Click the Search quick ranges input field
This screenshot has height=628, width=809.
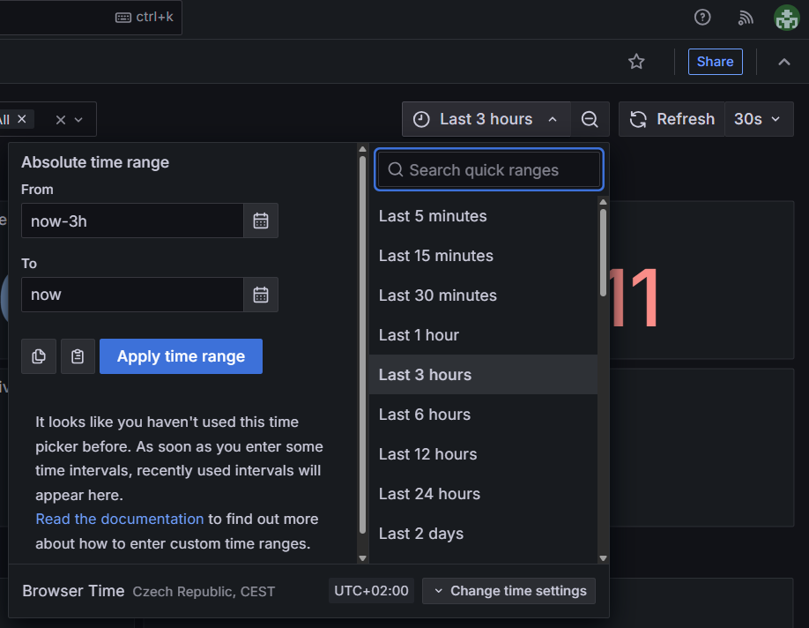click(x=488, y=169)
